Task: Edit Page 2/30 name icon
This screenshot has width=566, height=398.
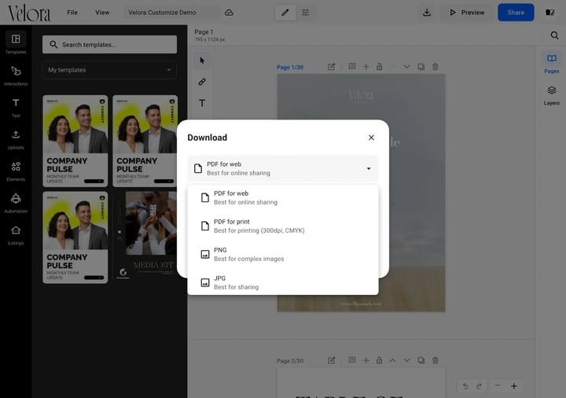Action: tap(332, 360)
